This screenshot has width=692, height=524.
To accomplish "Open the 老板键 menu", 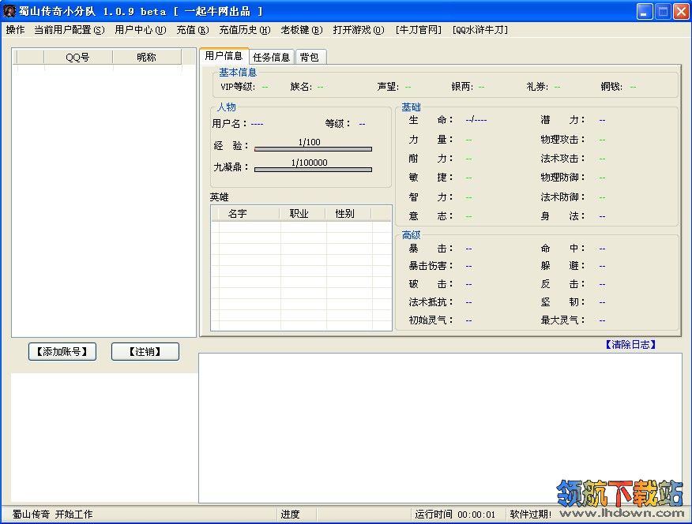I will tap(301, 30).
